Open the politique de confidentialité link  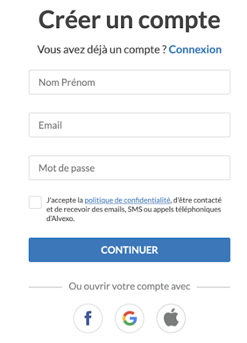[127, 200]
